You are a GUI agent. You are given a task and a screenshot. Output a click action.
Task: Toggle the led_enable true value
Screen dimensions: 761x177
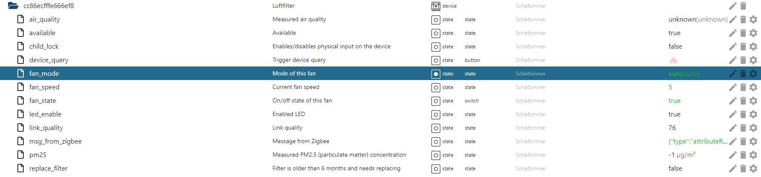674,114
